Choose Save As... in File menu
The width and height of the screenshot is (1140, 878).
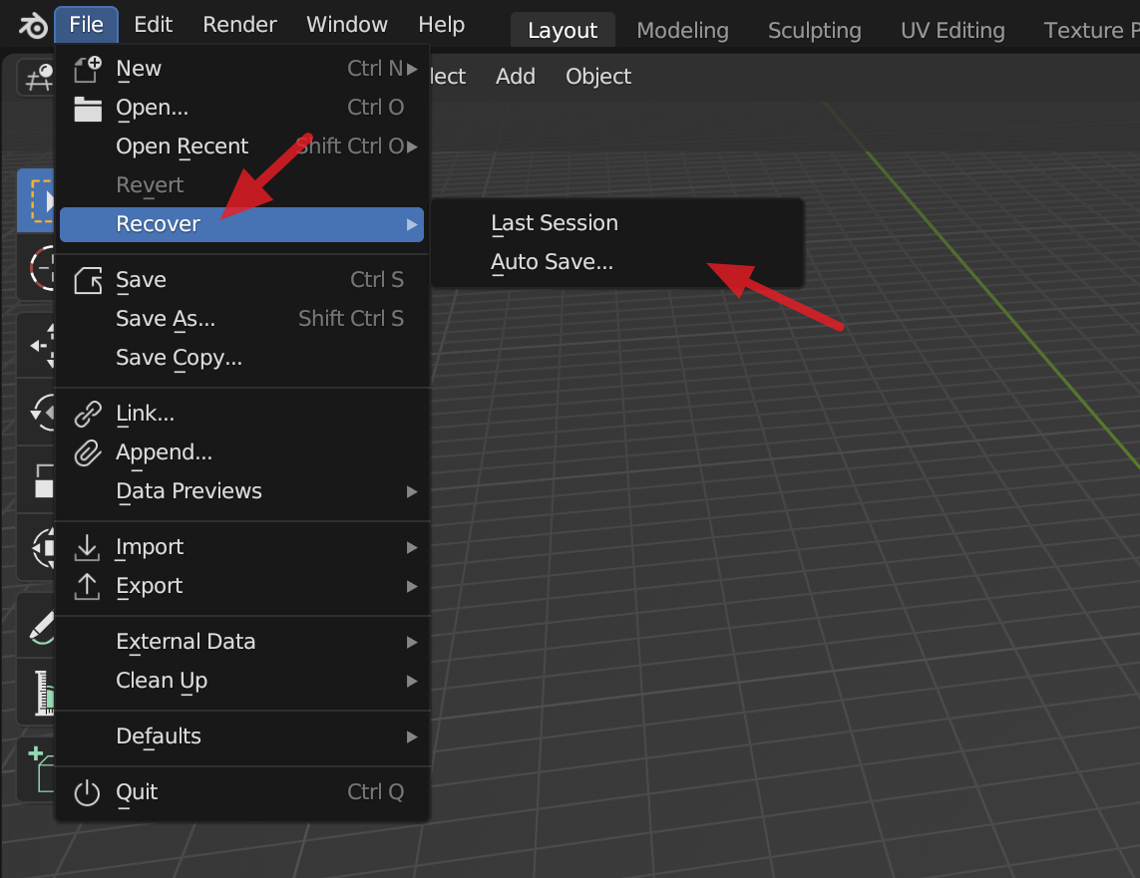(x=241, y=319)
